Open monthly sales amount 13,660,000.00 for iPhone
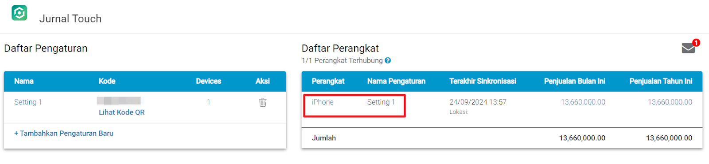 583,102
